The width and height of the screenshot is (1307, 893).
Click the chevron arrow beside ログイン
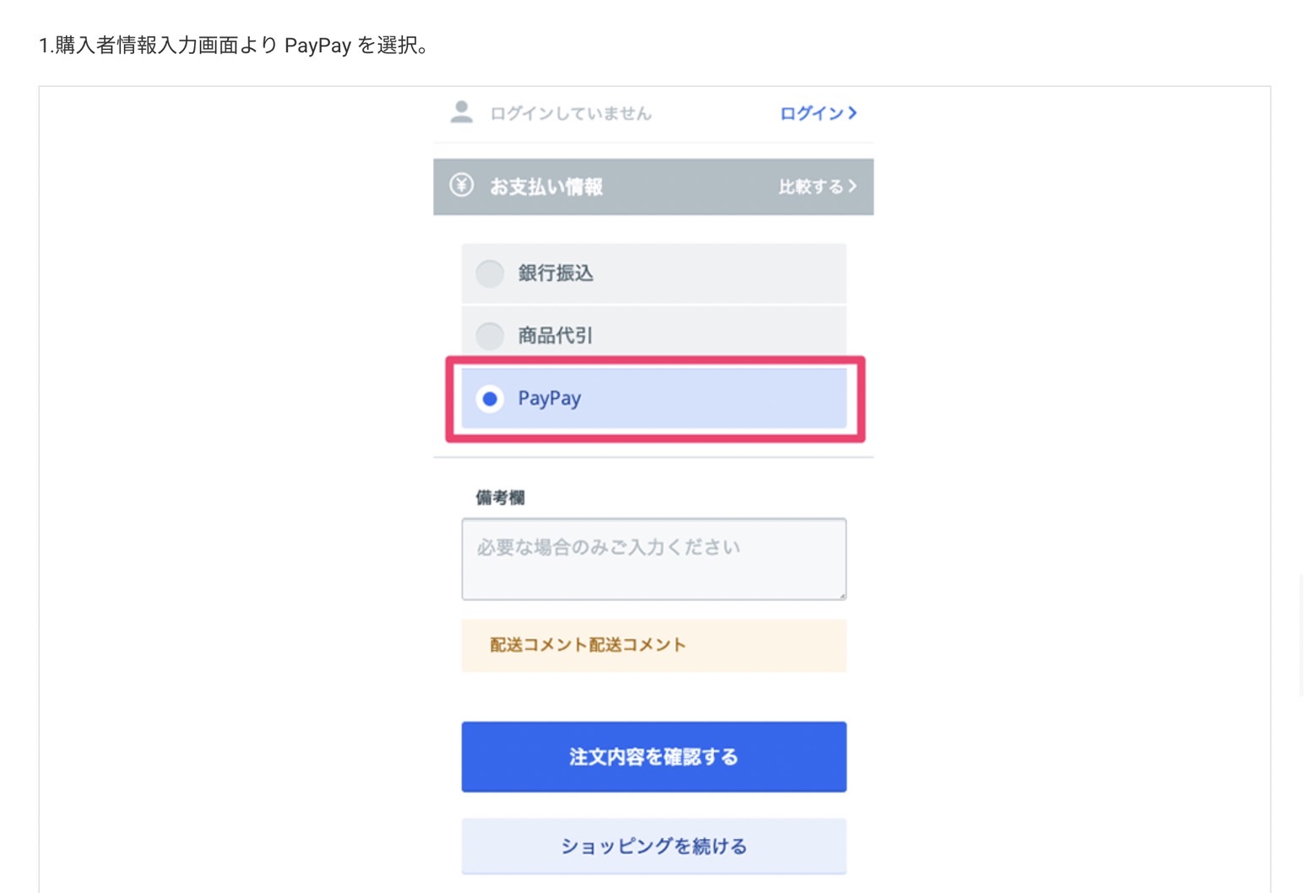[x=853, y=112]
